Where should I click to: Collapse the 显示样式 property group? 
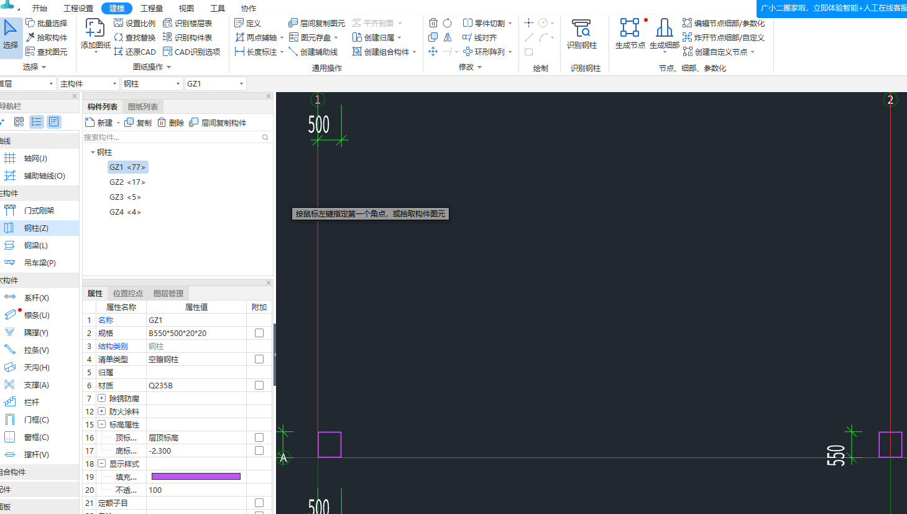(101, 464)
